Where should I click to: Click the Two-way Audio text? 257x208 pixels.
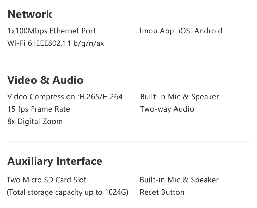167,109
